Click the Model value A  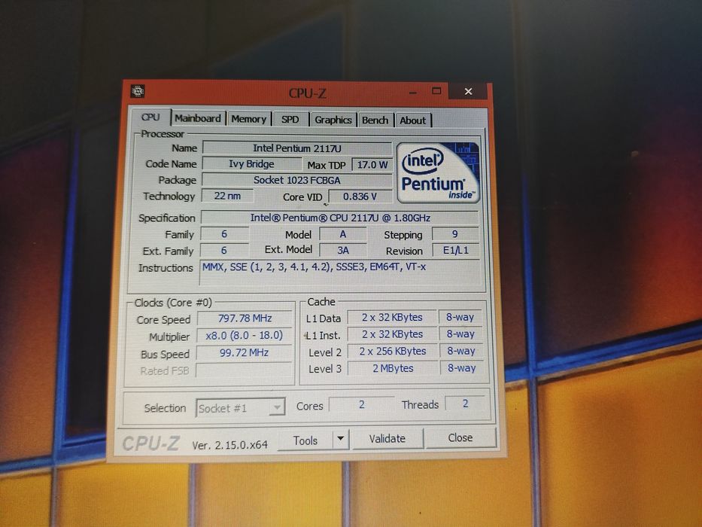click(343, 234)
